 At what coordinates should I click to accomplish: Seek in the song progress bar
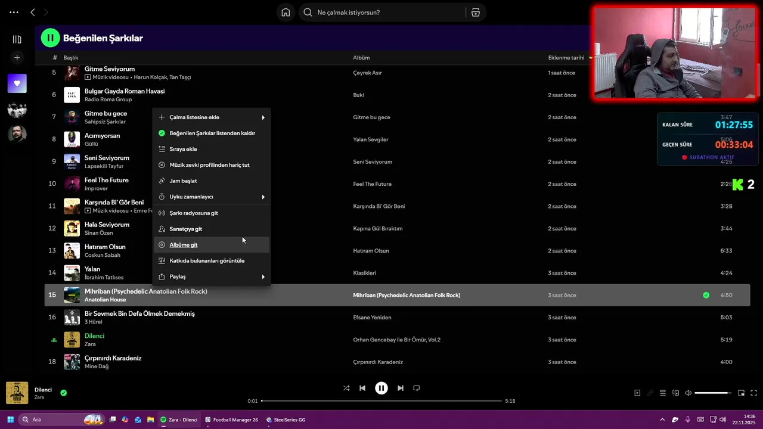point(381,401)
